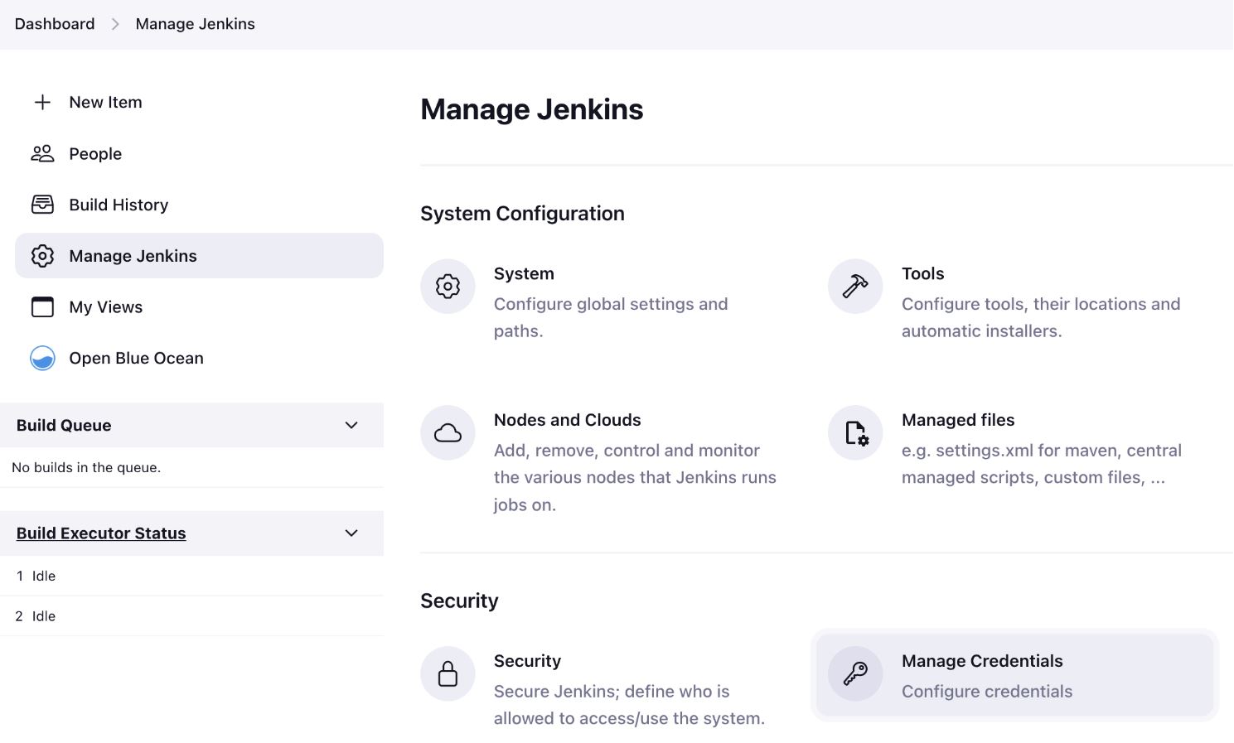
Task: Click the System configuration gear icon
Action: click(448, 286)
